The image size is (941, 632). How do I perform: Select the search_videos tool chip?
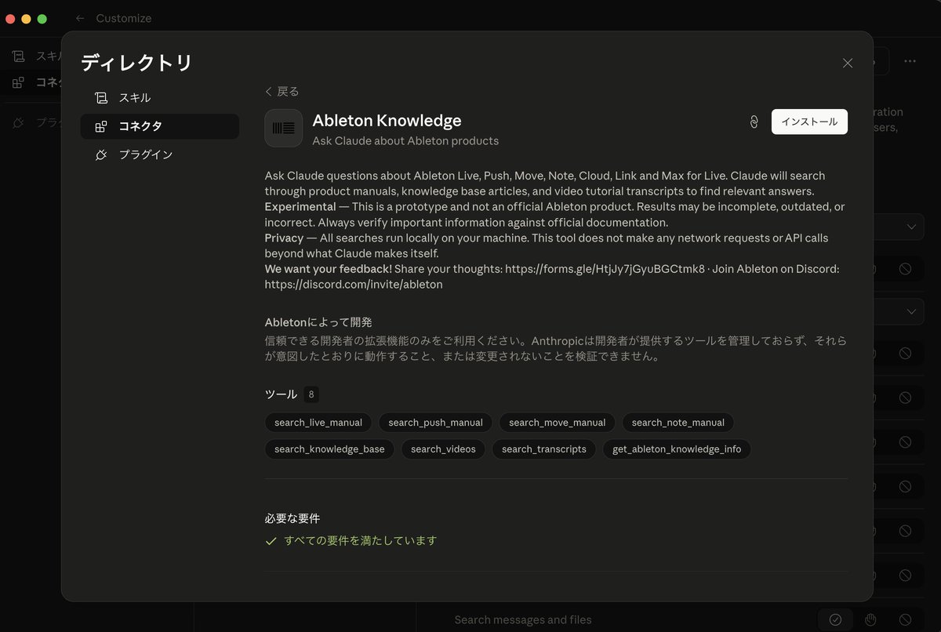(x=443, y=449)
